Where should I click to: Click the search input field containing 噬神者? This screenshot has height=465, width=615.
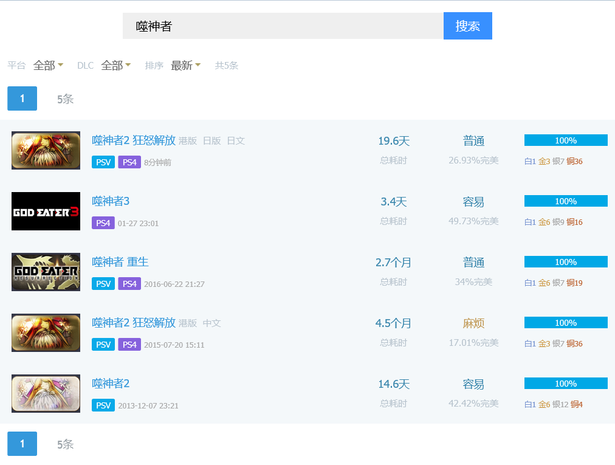tap(283, 26)
